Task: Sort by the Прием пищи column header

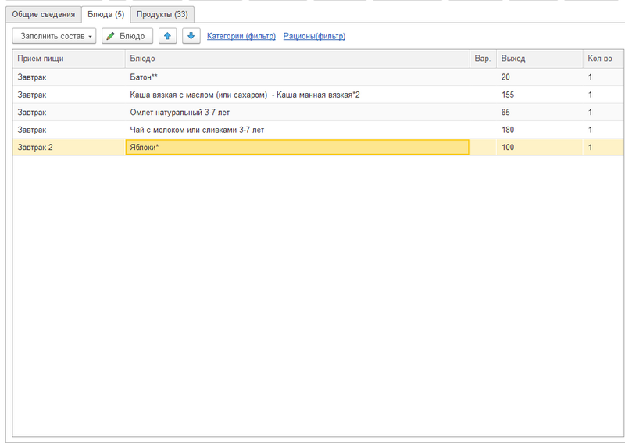Action: tap(69, 59)
